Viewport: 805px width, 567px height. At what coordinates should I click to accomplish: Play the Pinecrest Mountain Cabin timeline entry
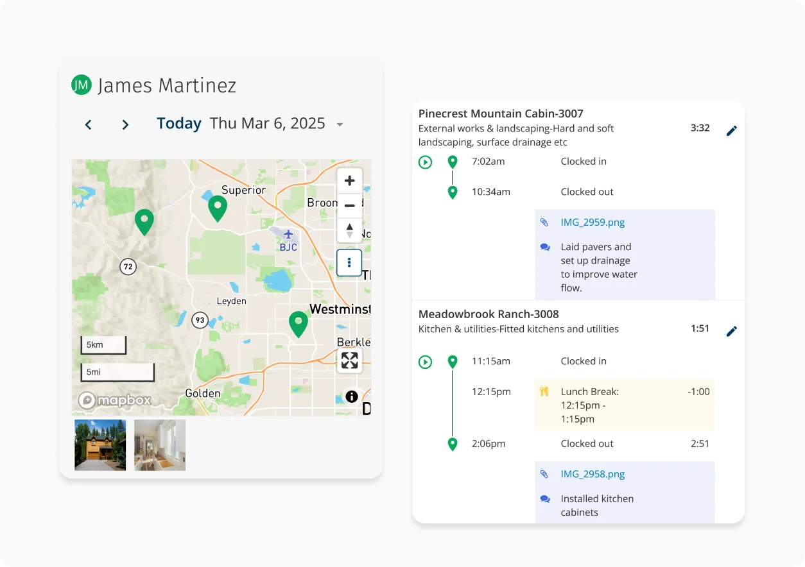425,162
